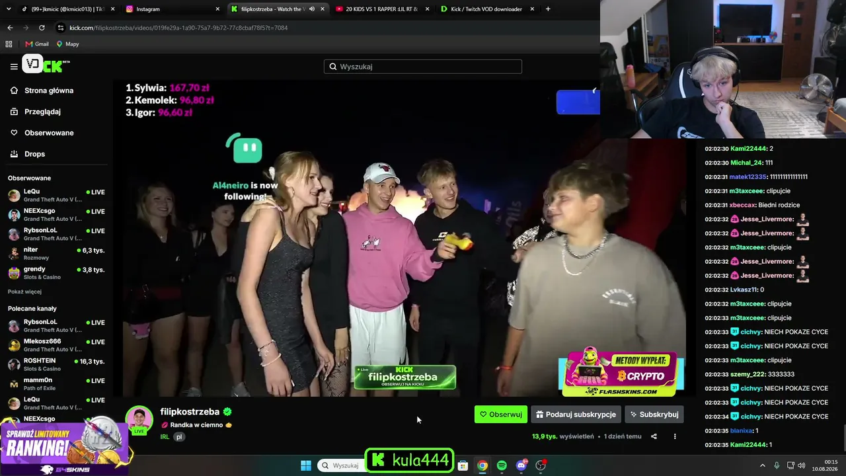Viewport: 846px width, 476px height.
Task: Click the mammOn channel avatar
Action: tap(14, 383)
